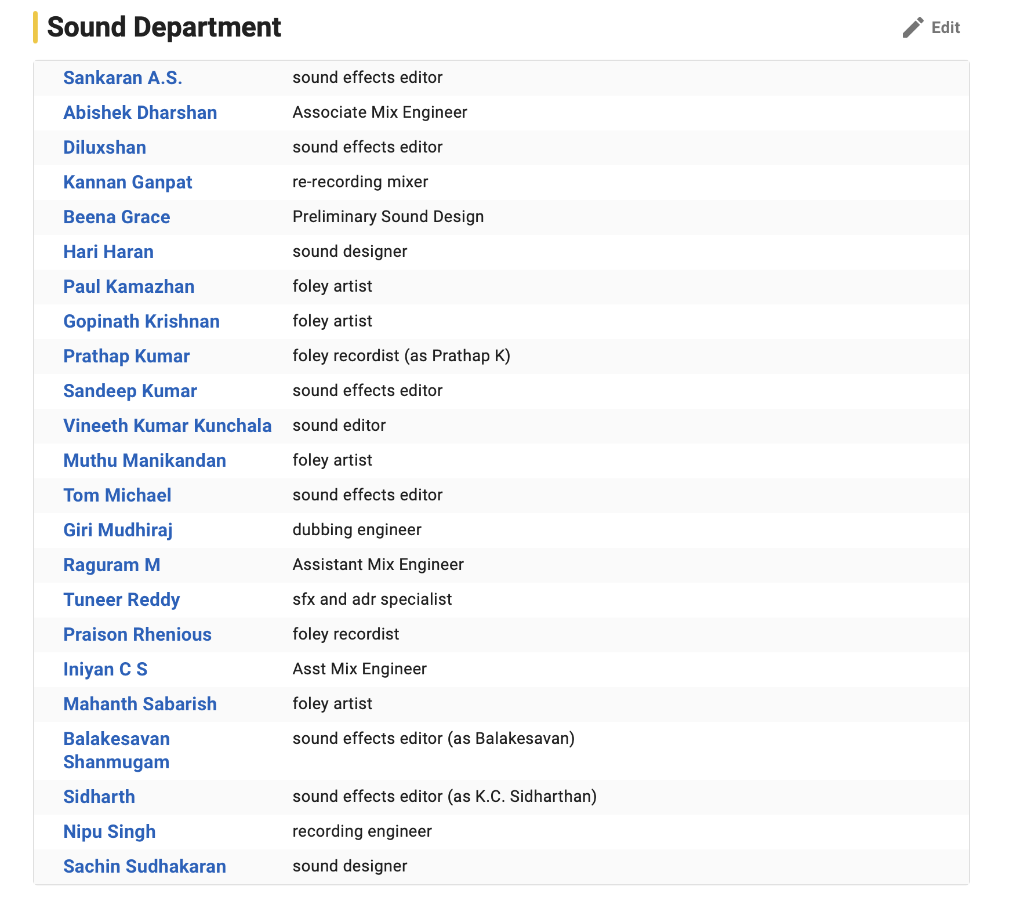Select Iniyan C S link

(x=106, y=669)
